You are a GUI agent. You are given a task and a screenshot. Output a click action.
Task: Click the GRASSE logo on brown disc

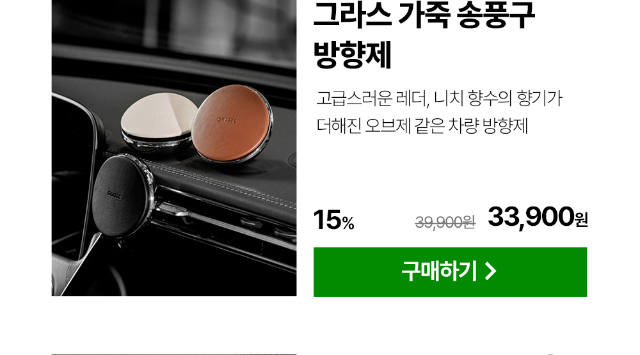point(227,120)
